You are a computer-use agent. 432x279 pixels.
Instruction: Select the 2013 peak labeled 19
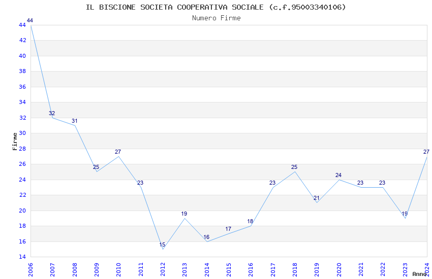pyautogui.click(x=184, y=214)
